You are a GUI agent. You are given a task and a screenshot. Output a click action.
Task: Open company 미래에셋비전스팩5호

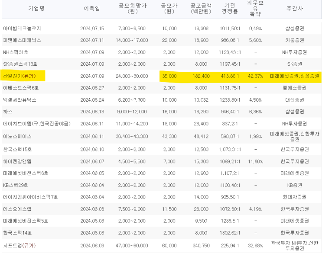coord(26,221)
